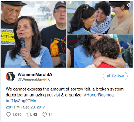Click the Twitter bird icon in Follow
The width and height of the screenshot is (134, 122).
coord(109,76)
